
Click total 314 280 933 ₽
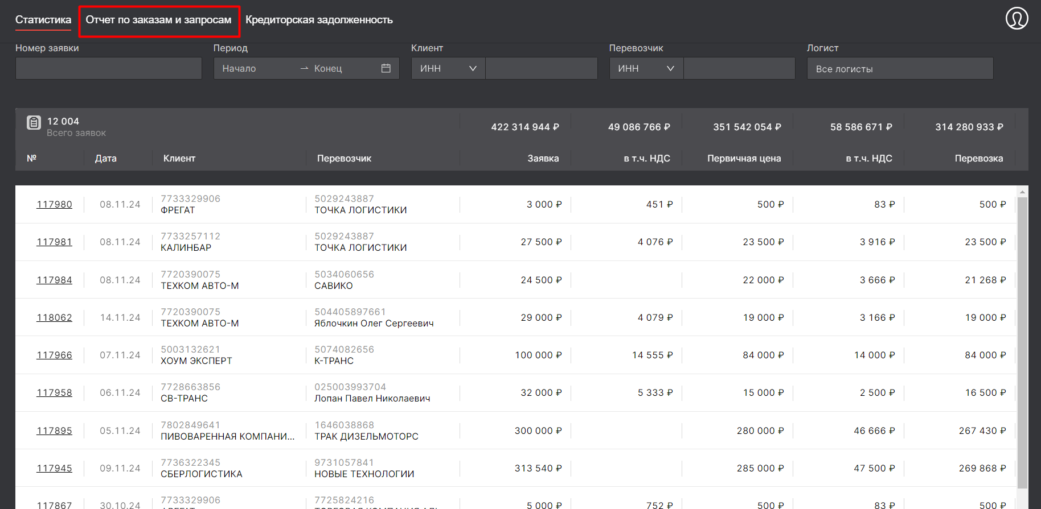pos(969,127)
